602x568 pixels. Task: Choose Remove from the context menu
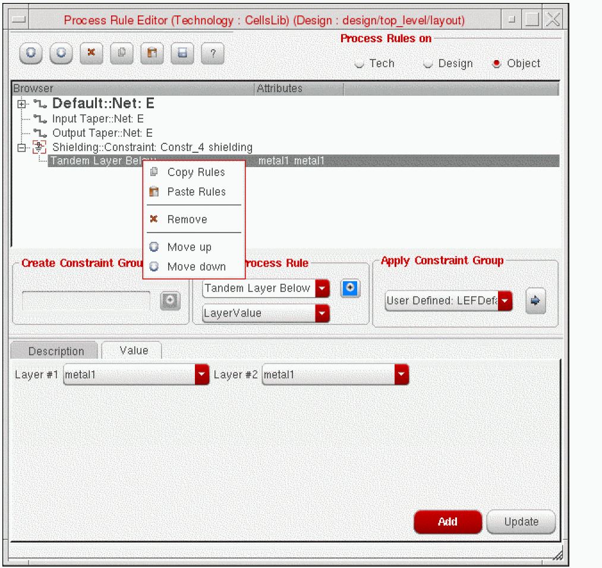[187, 219]
